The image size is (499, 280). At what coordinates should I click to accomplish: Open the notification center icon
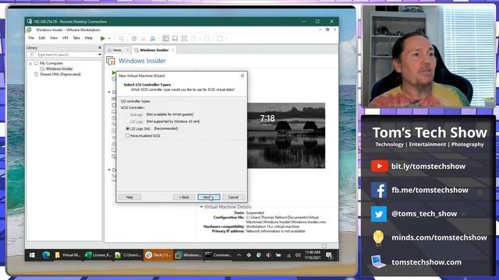[x=329, y=255]
